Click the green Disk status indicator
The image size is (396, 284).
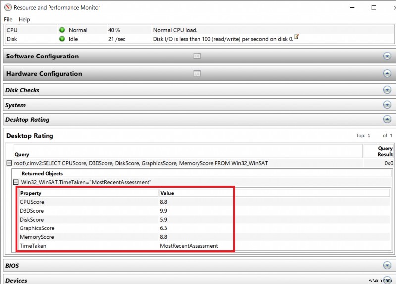coord(62,39)
